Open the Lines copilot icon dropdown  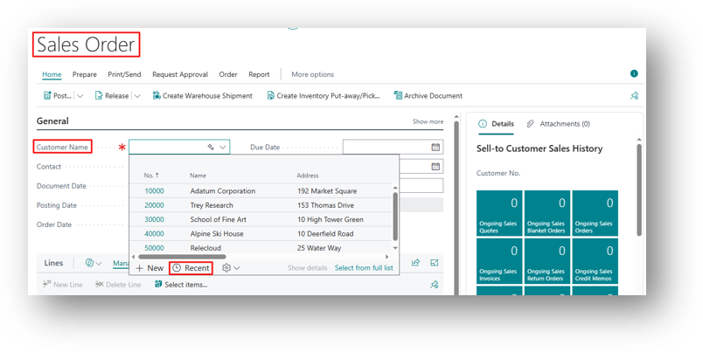(94, 263)
